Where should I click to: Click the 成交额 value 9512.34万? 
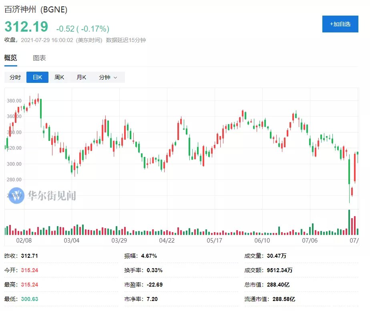[x=280, y=270]
